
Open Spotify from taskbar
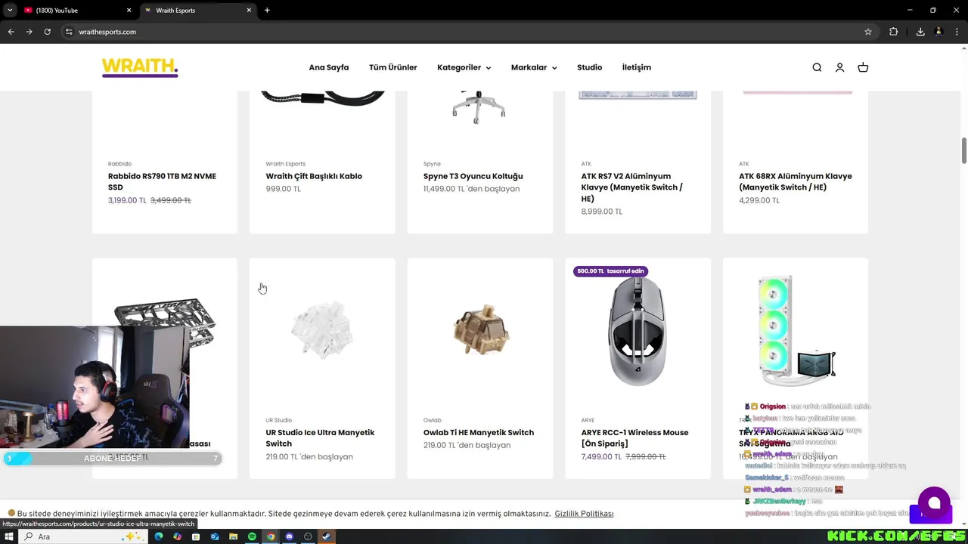pyautogui.click(x=252, y=536)
